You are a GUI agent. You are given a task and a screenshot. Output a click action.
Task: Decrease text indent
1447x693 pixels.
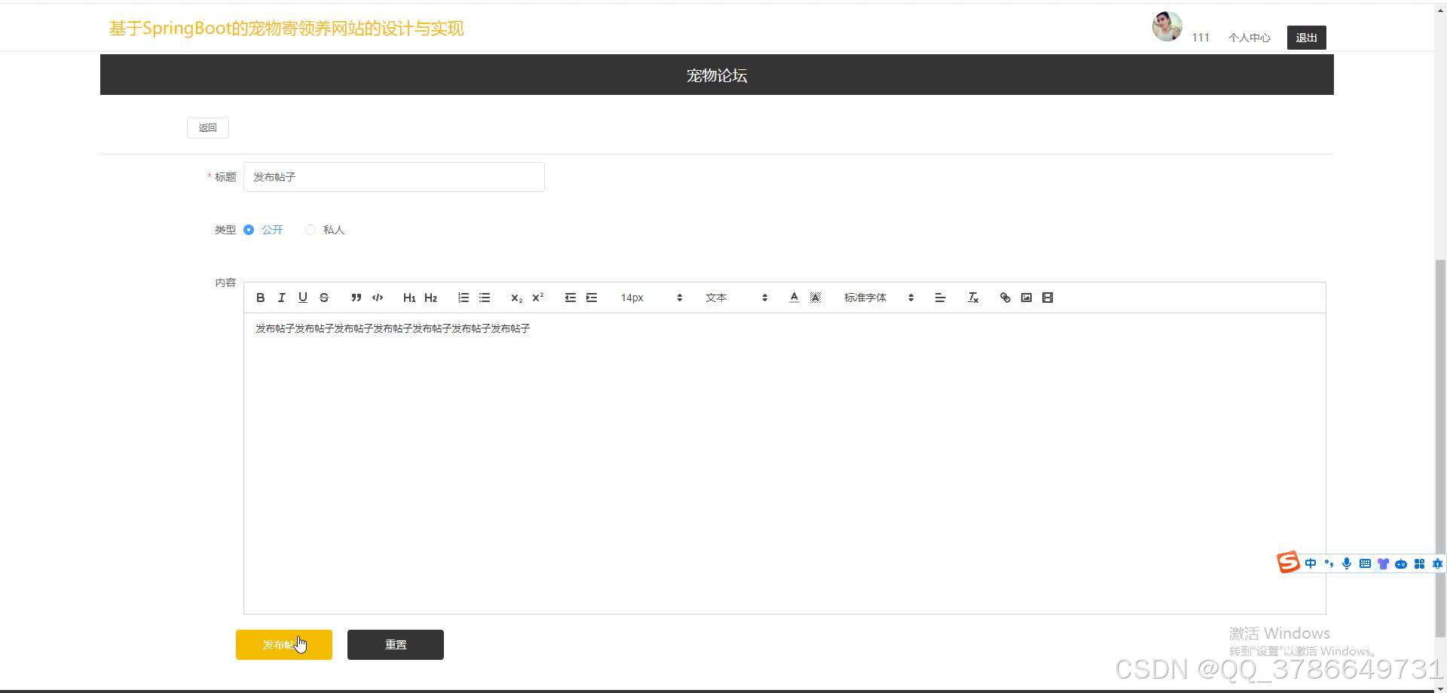point(570,298)
